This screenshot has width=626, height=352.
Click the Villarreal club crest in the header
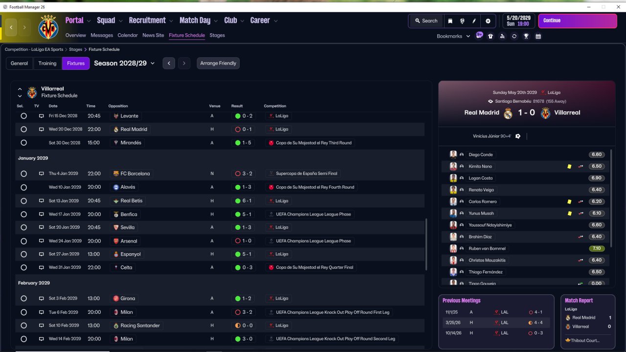pyautogui.click(x=48, y=27)
